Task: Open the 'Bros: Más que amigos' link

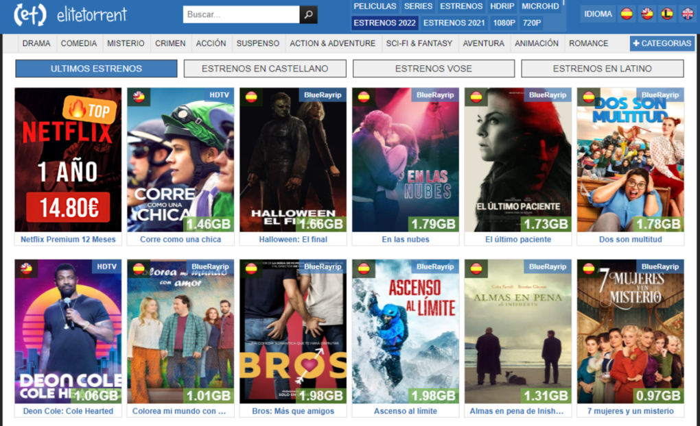Action: pyautogui.click(x=292, y=411)
